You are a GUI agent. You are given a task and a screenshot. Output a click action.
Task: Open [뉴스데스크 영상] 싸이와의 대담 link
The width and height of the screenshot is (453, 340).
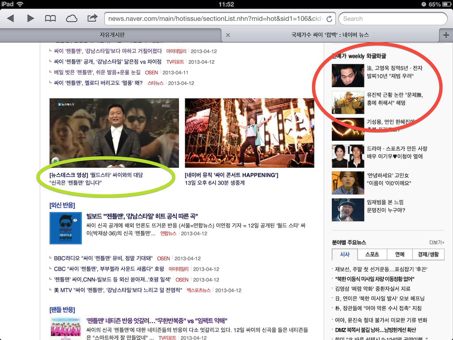pos(96,179)
